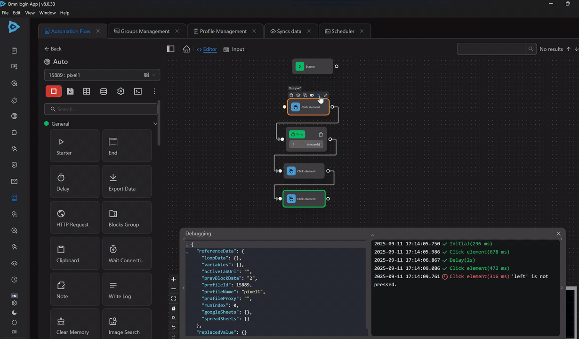Screen dimensions: 579x339
Task: Open the profile dropdown showing 15889 : pixel1
Action: coord(102,75)
